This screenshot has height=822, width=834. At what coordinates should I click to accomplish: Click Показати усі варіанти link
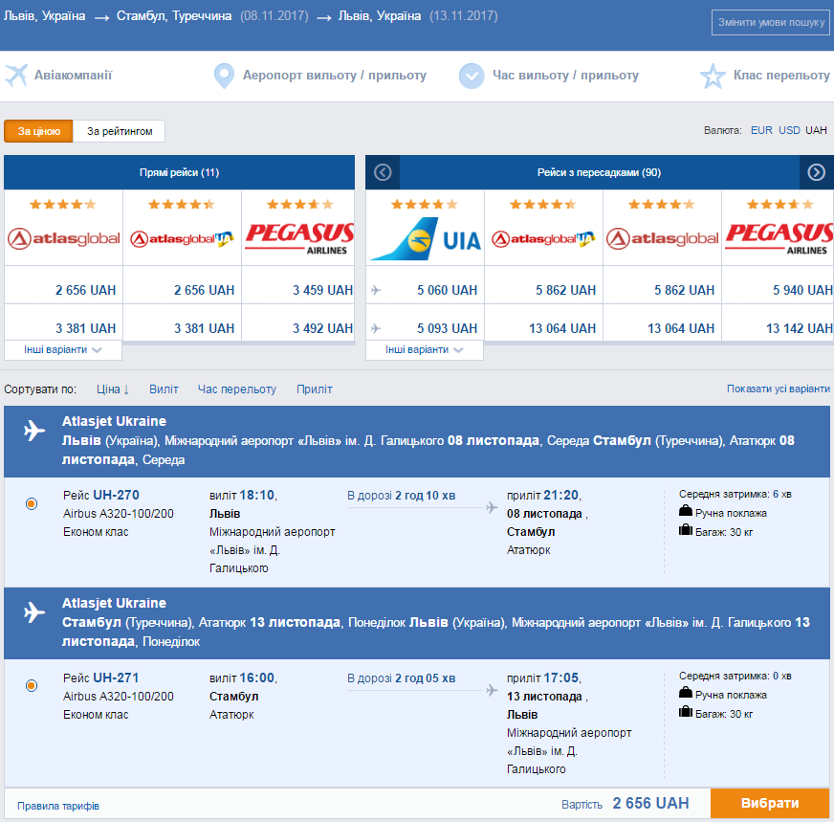coord(779,389)
